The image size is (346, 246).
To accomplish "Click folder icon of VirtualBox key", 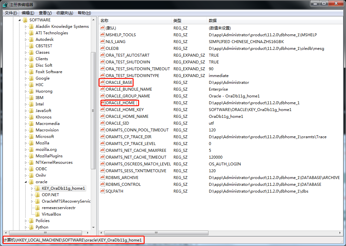I will click(x=38, y=214).
